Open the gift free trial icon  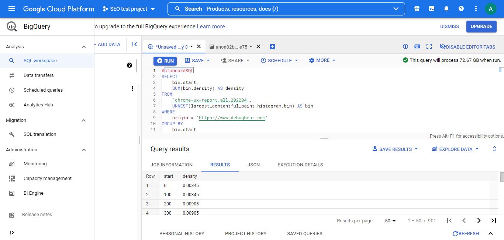417,8
